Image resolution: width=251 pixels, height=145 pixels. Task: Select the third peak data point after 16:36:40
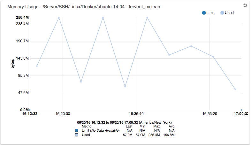tap(147, 18)
